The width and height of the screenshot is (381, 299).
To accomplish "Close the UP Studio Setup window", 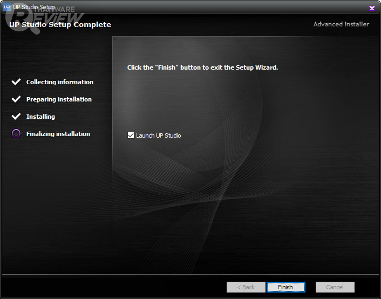I will click(372, 8).
